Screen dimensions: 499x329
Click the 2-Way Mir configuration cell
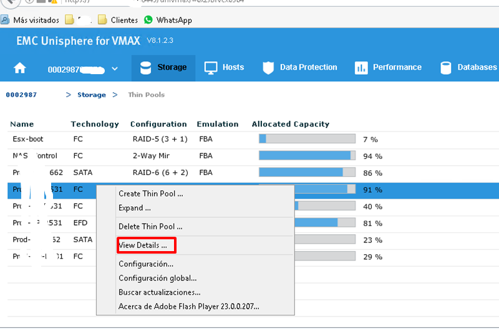pos(151,156)
